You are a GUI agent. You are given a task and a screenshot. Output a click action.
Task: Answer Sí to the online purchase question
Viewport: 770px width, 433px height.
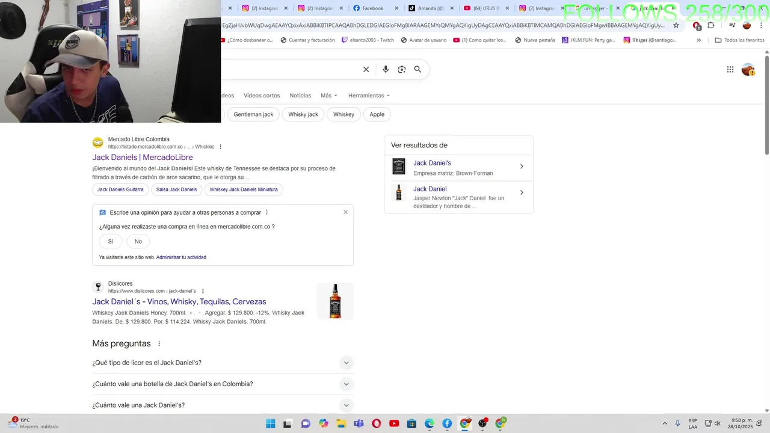coord(111,241)
